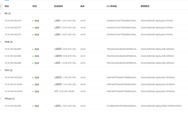Click the 部署路径 column header
This screenshot has height=113, width=188.
pos(145,6)
